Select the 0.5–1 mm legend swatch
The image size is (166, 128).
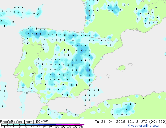tap(10, 125)
